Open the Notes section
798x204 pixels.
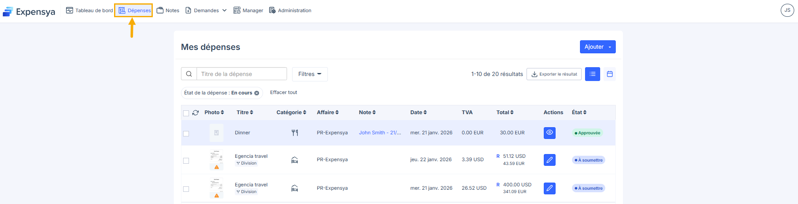click(168, 10)
